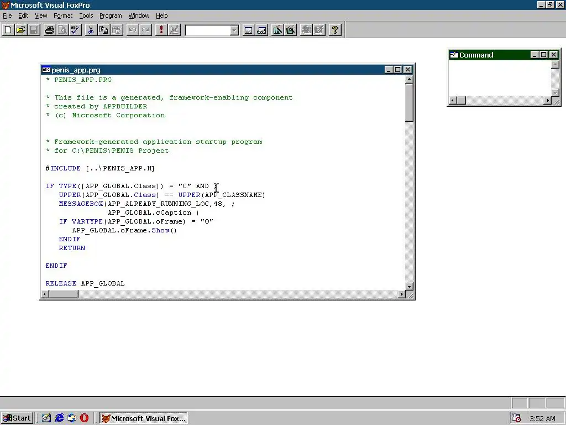The image size is (566, 425).
Task: Open the Help menu
Action: (162, 15)
